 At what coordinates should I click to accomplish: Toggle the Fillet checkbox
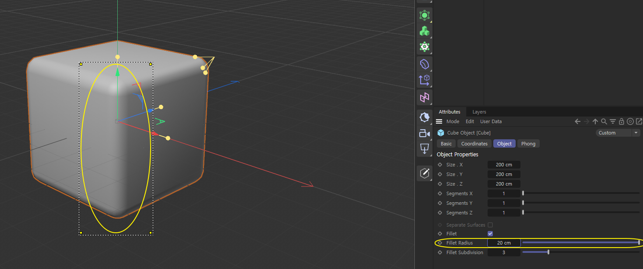coord(490,234)
